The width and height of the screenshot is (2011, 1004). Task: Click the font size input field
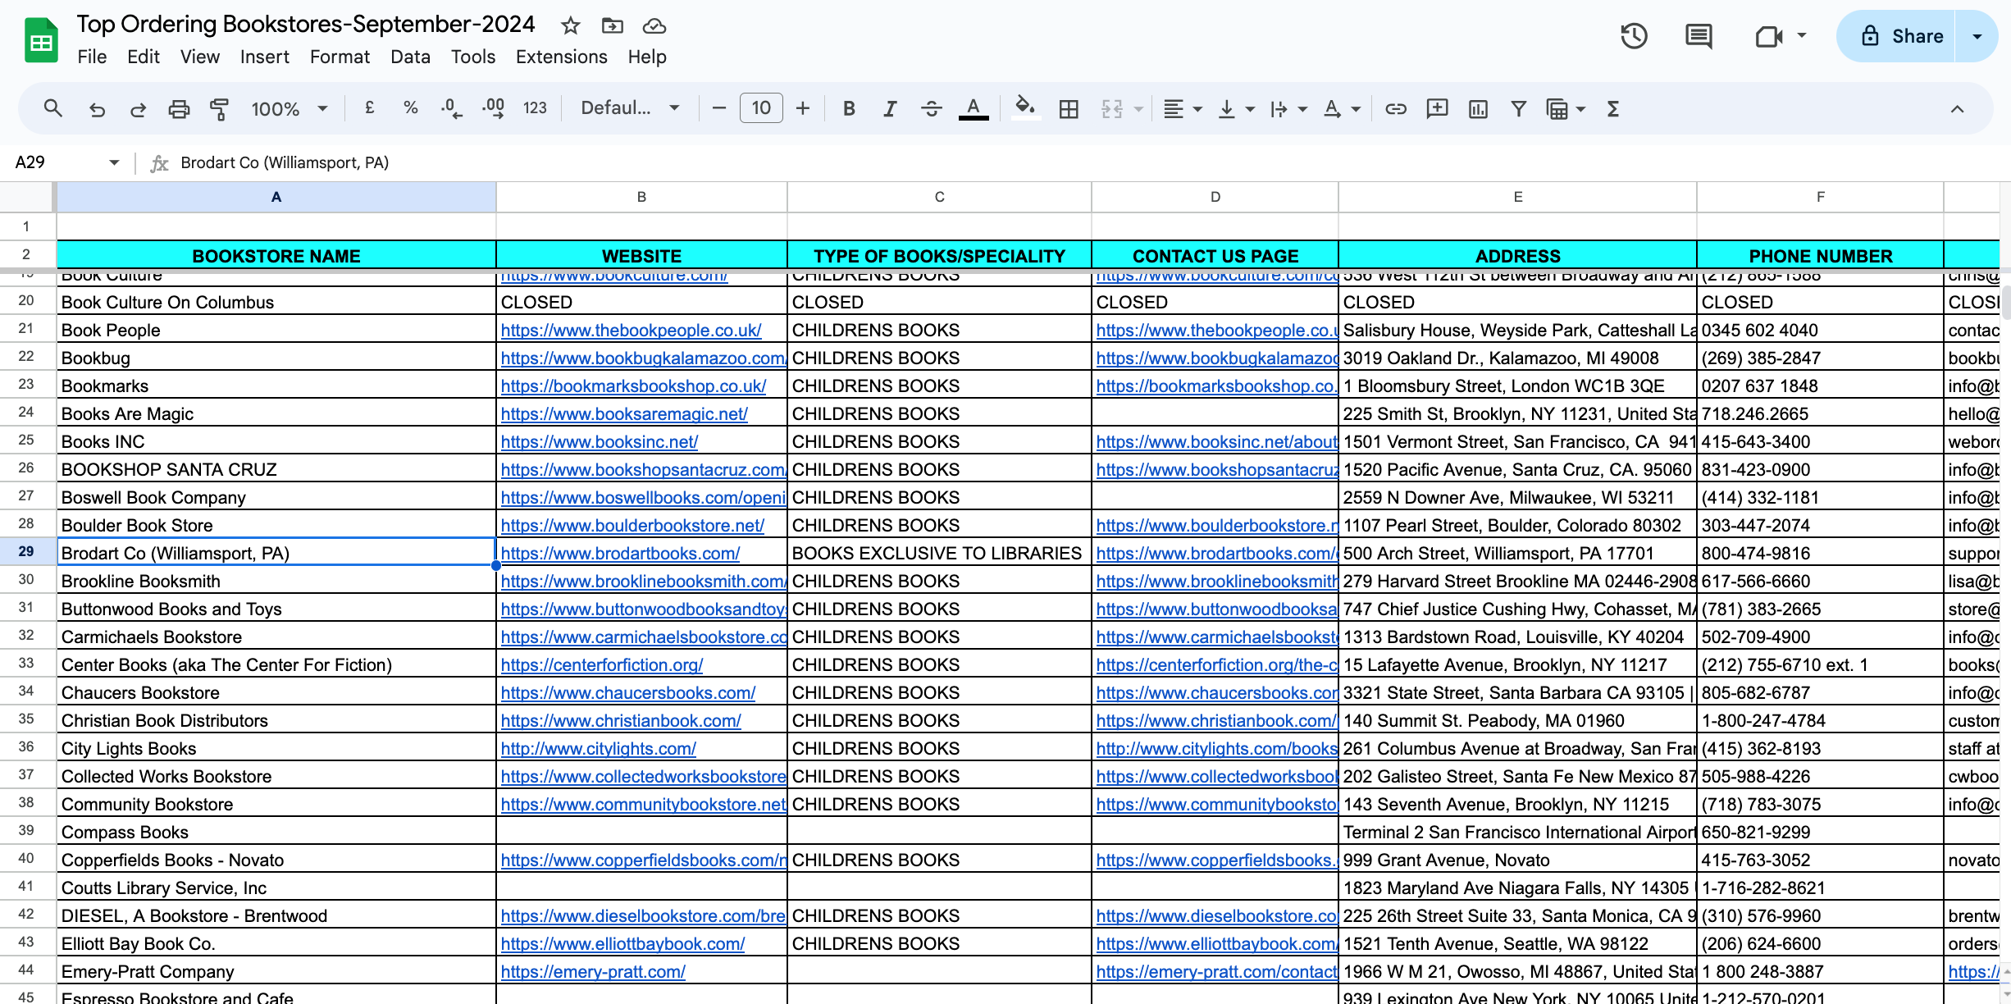coord(761,108)
